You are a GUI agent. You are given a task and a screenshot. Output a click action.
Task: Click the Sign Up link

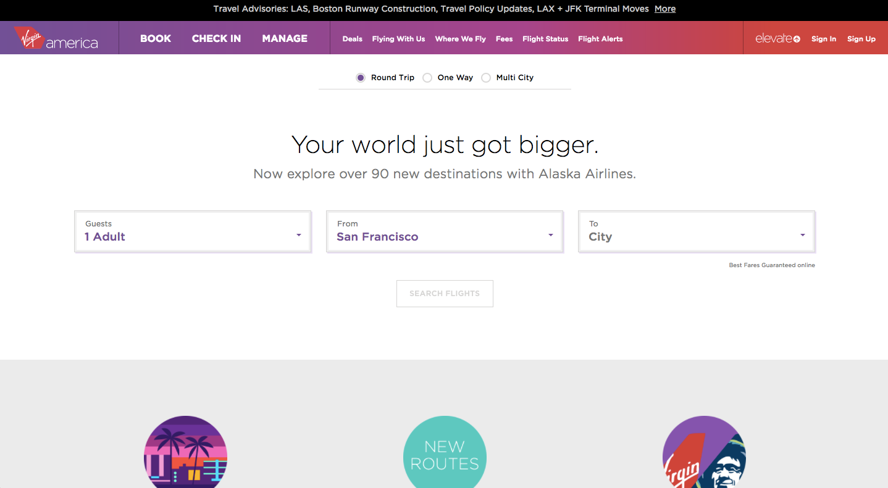(861, 39)
